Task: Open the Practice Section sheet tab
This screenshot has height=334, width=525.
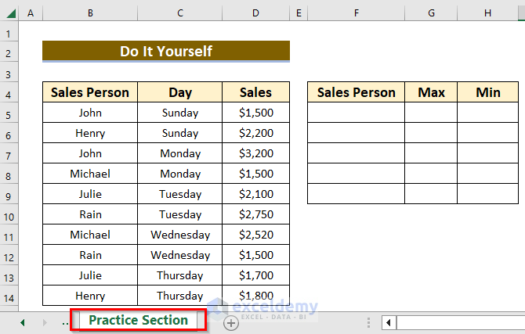Action: pos(139,321)
